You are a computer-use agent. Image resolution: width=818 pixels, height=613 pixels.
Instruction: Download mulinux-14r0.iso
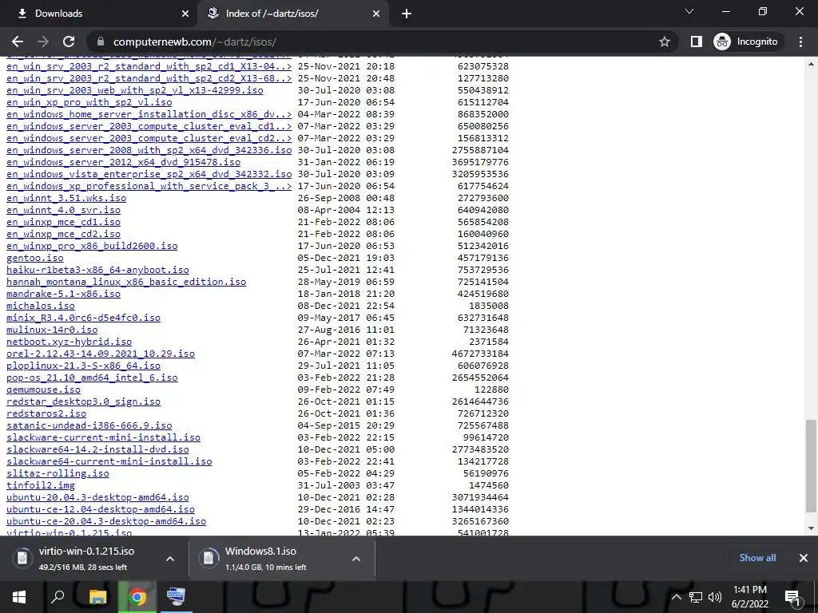[x=52, y=330]
